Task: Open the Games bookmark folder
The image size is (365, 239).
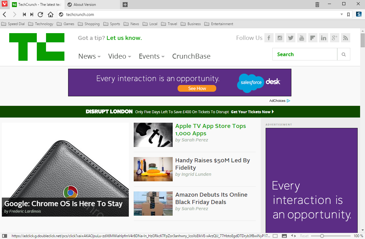Action: coord(66,24)
